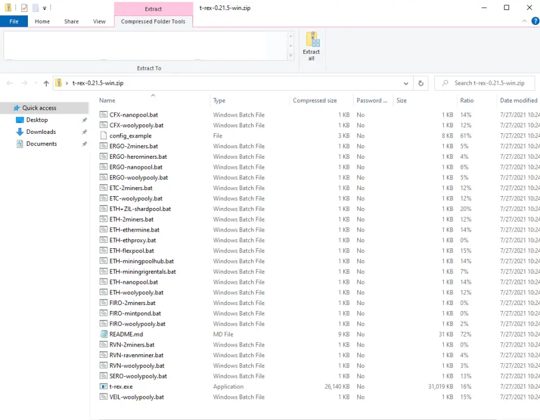
Task: Select RVN-ravenminer.bat file name
Action: (x=136, y=355)
